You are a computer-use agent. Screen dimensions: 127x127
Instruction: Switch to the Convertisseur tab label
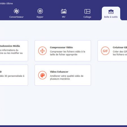pyautogui.click(x=16, y=17)
